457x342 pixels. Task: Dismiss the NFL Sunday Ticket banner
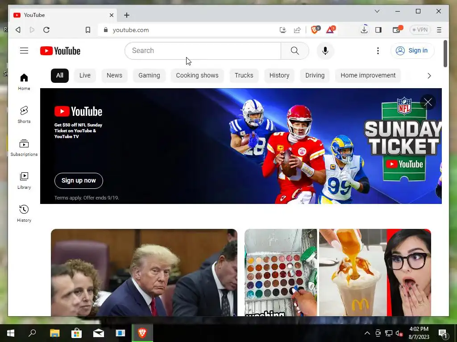pos(428,102)
